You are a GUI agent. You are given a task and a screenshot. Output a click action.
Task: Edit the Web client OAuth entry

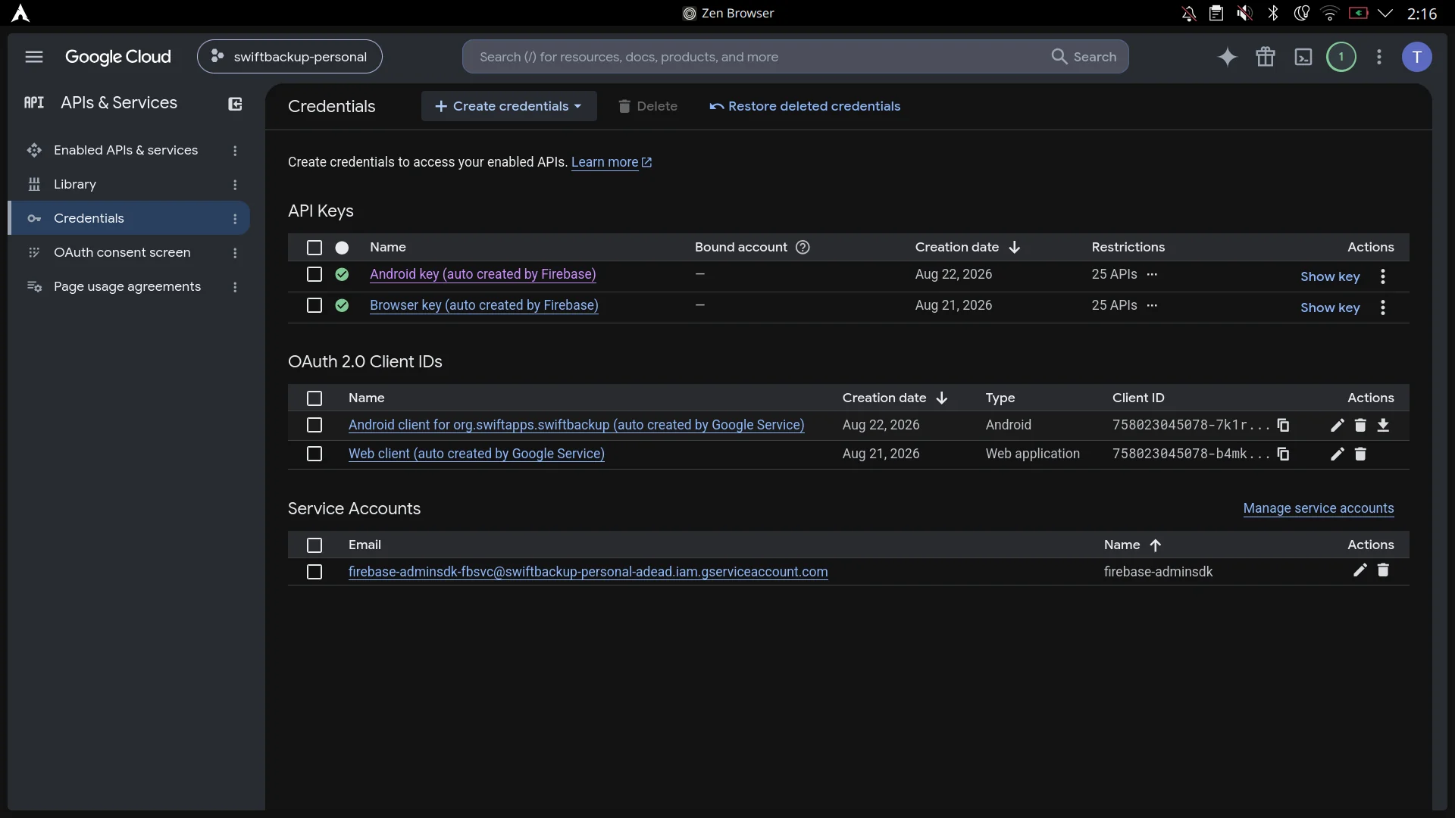(x=1338, y=454)
